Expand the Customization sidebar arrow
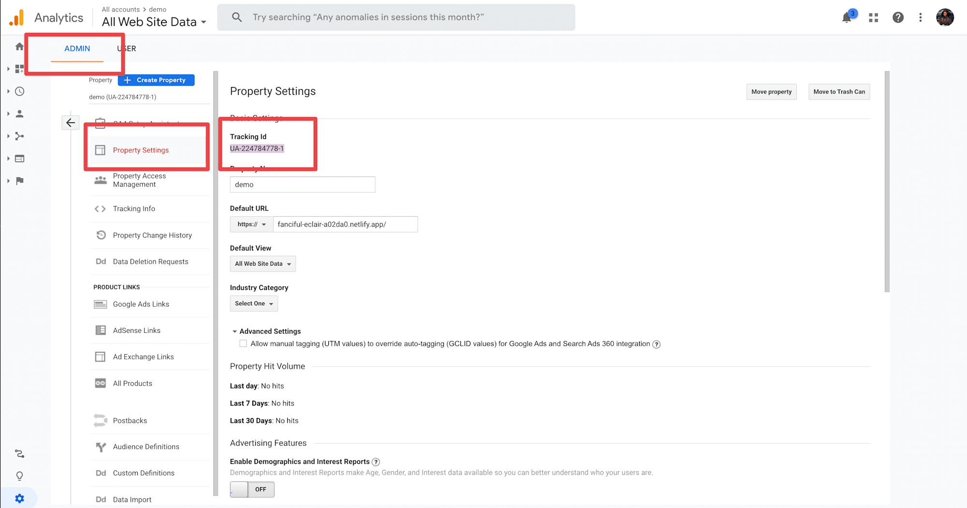The image size is (967, 508). tap(8, 69)
